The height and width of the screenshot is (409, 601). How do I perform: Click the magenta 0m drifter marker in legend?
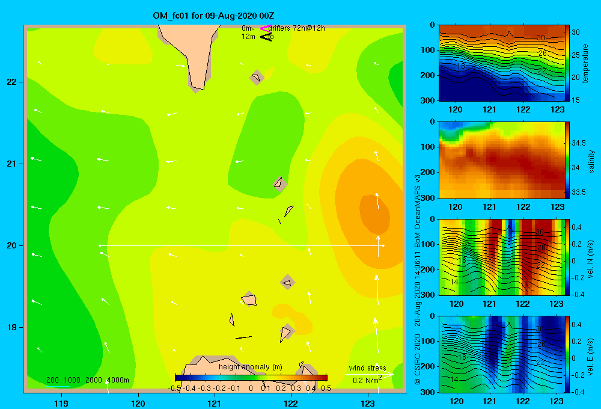266,28
